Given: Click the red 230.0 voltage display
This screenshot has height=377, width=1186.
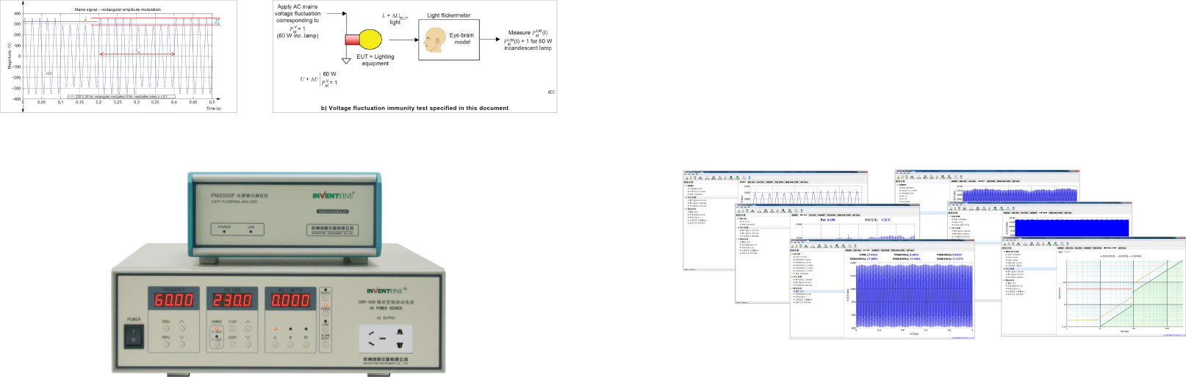Looking at the screenshot, I should tap(232, 300).
